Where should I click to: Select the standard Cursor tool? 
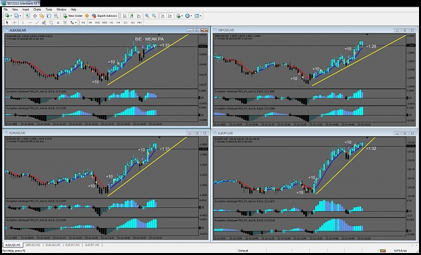(7, 23)
